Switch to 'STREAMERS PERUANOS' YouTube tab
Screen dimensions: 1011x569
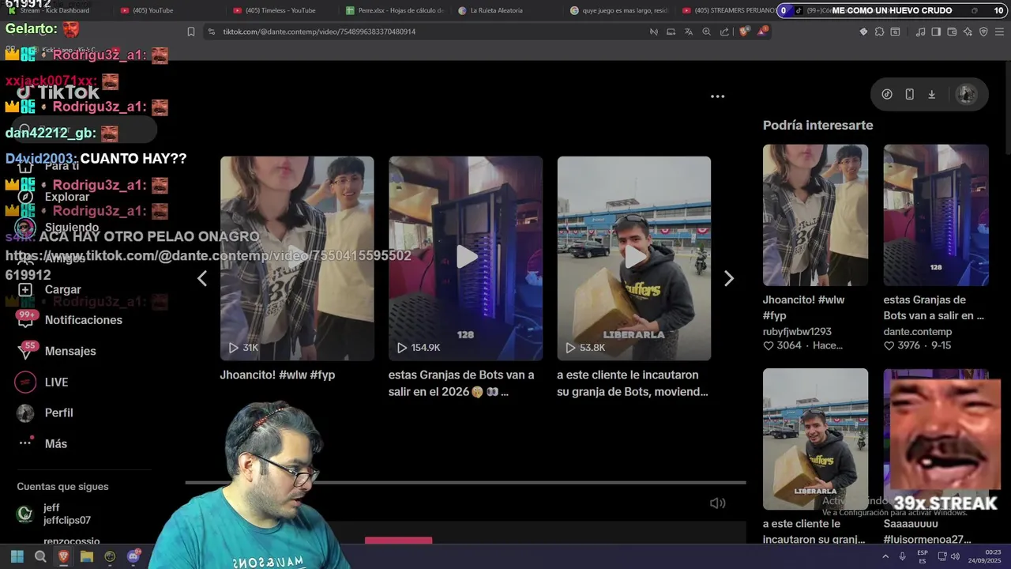727,10
